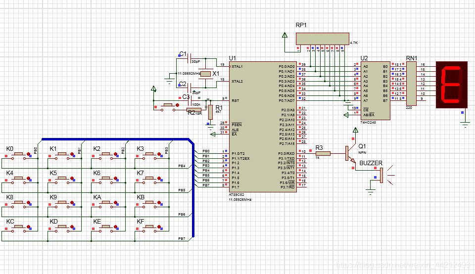Screen dimensions: 475x274
Task: Select the BUZZER component
Action: (381, 175)
